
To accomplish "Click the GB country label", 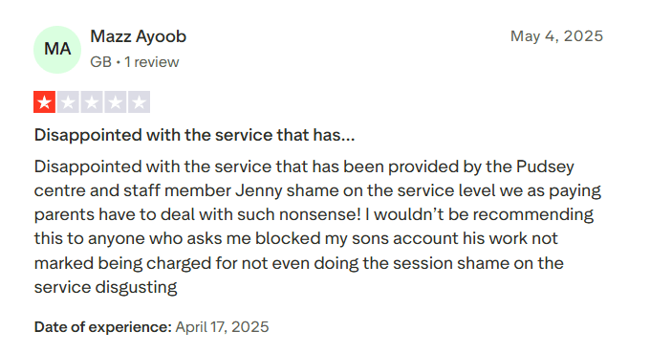I will coord(100,62).
